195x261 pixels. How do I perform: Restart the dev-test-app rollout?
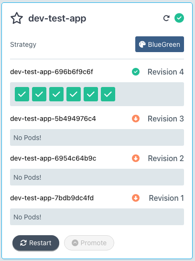36,243
